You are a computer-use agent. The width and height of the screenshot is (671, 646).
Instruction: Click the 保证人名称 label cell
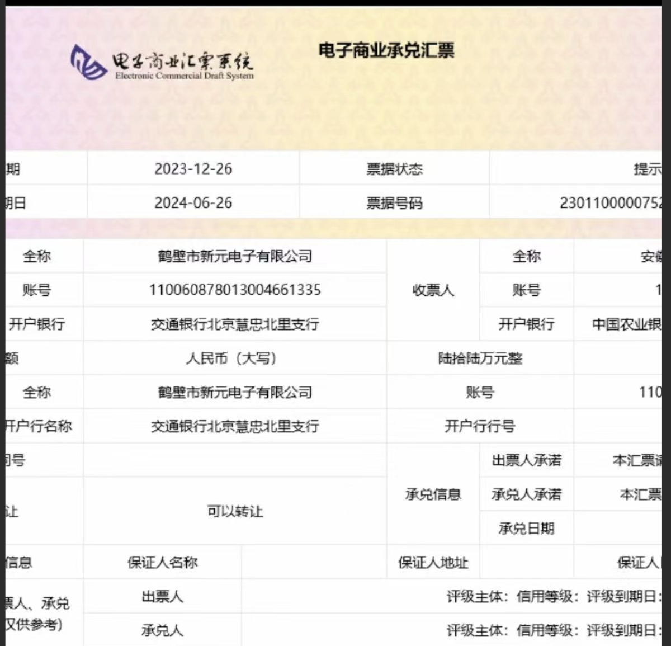(x=163, y=562)
